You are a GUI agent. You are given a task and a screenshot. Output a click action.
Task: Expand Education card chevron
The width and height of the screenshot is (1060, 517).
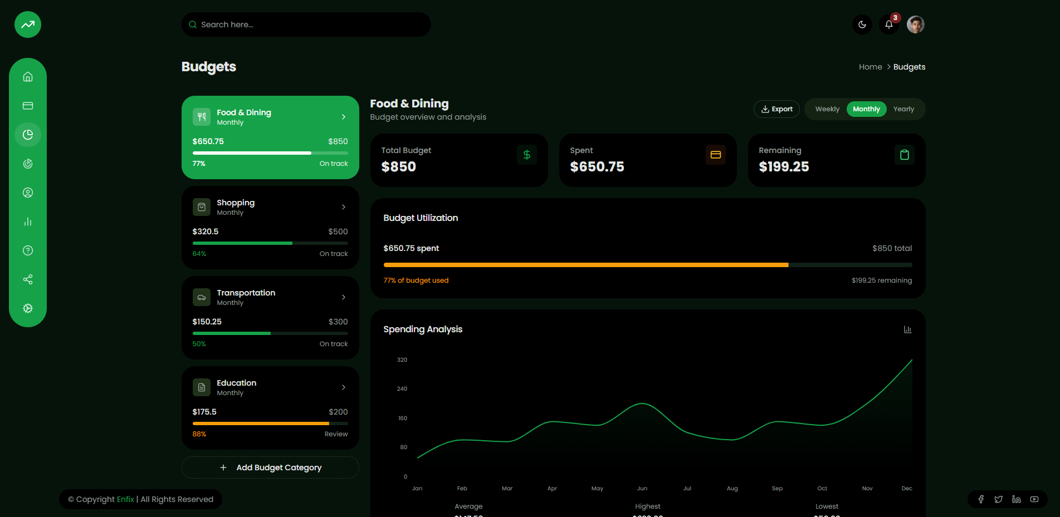(344, 387)
